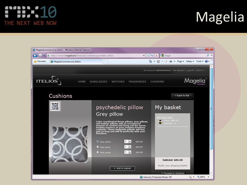This screenshot has height=185, width=247.
Task: Open the FRAGRANCES category
Action: coord(137,82)
